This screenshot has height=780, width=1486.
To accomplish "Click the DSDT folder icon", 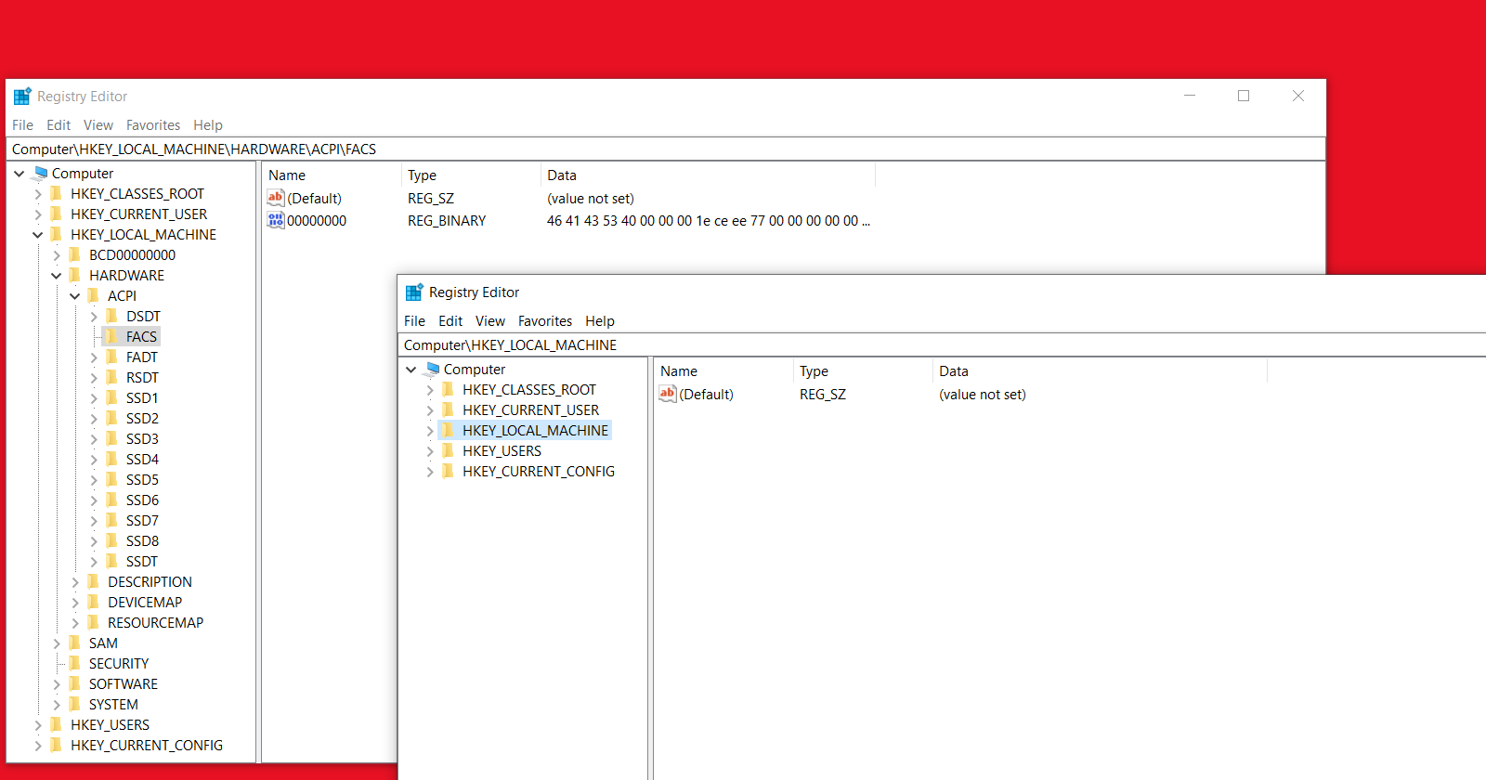I will [x=112, y=316].
